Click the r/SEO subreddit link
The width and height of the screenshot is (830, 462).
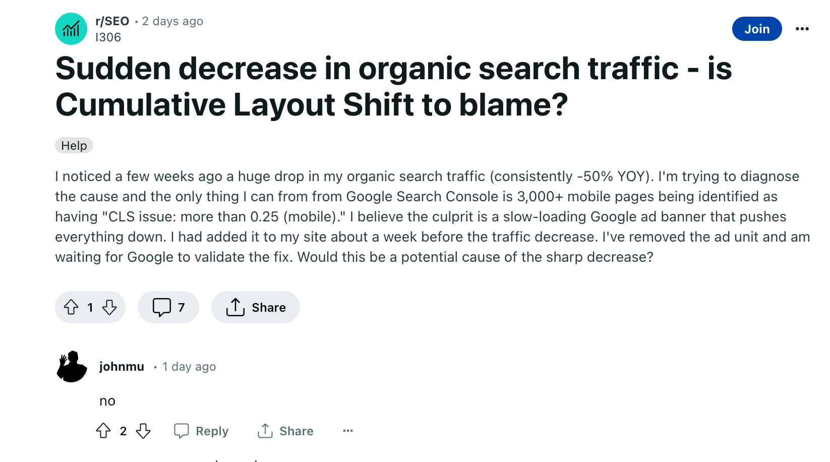(112, 21)
